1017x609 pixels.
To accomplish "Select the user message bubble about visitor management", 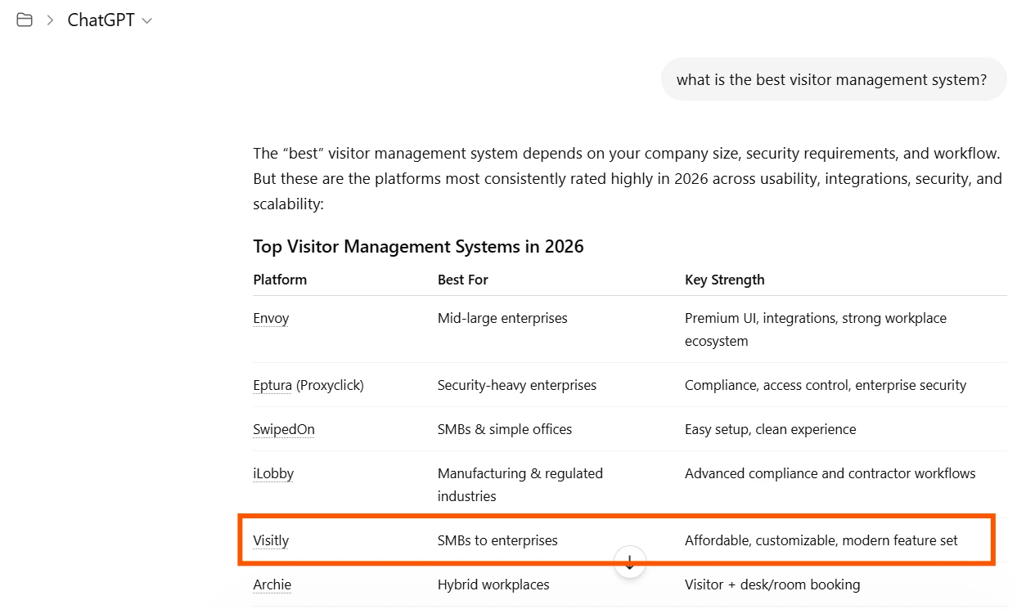I will (832, 79).
